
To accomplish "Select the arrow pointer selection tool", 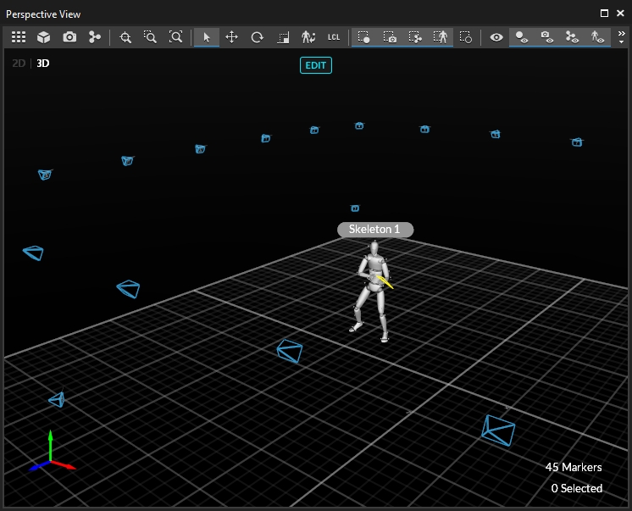I will point(205,37).
